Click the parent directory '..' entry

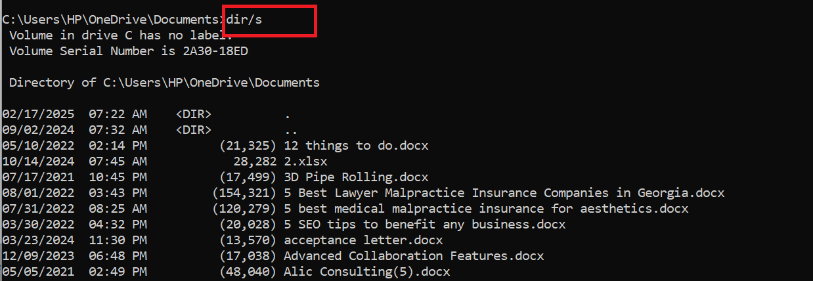click(x=290, y=129)
